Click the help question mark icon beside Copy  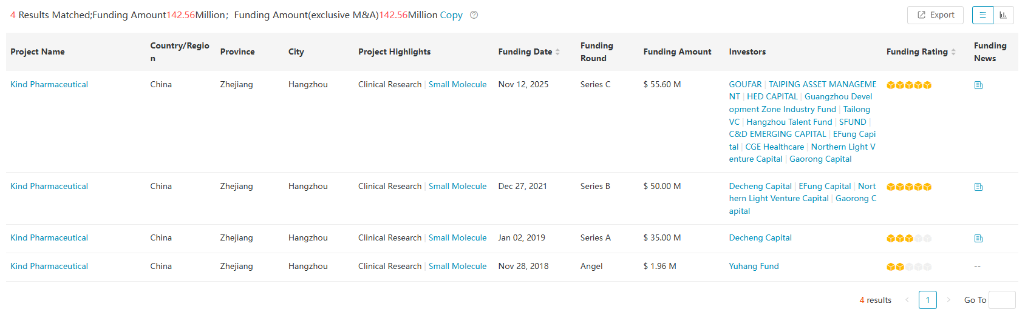[x=474, y=15]
